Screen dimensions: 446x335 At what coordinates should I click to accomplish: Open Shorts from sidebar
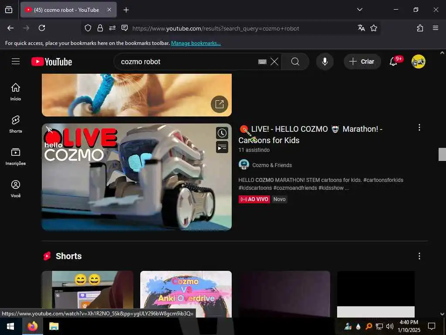pyautogui.click(x=16, y=124)
